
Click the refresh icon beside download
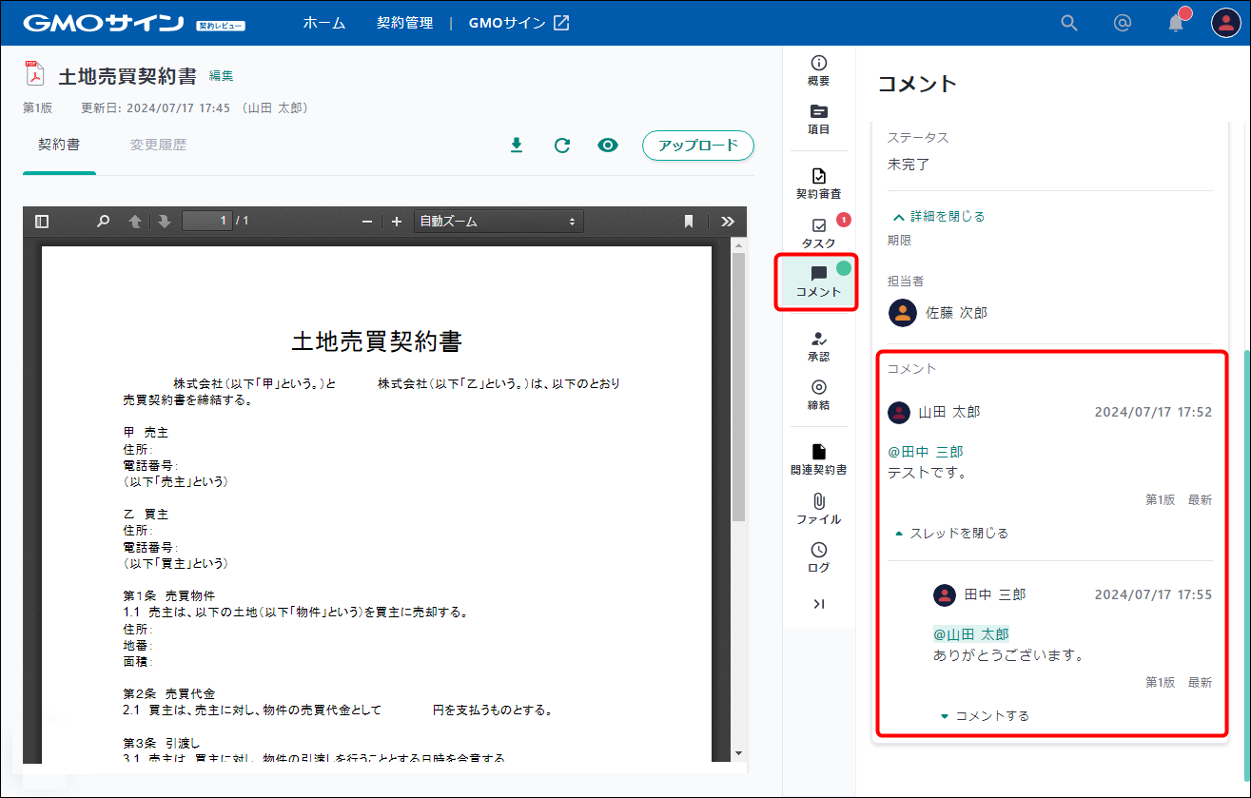click(x=562, y=146)
